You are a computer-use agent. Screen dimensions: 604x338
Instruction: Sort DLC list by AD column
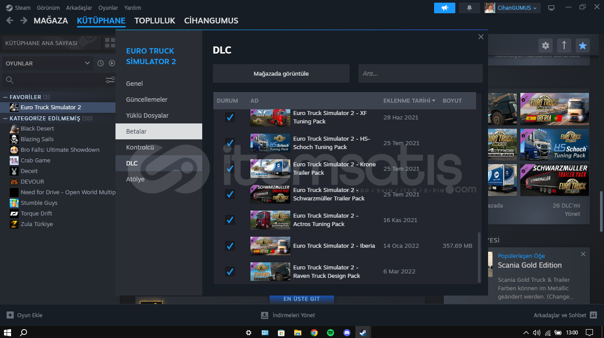coord(254,100)
